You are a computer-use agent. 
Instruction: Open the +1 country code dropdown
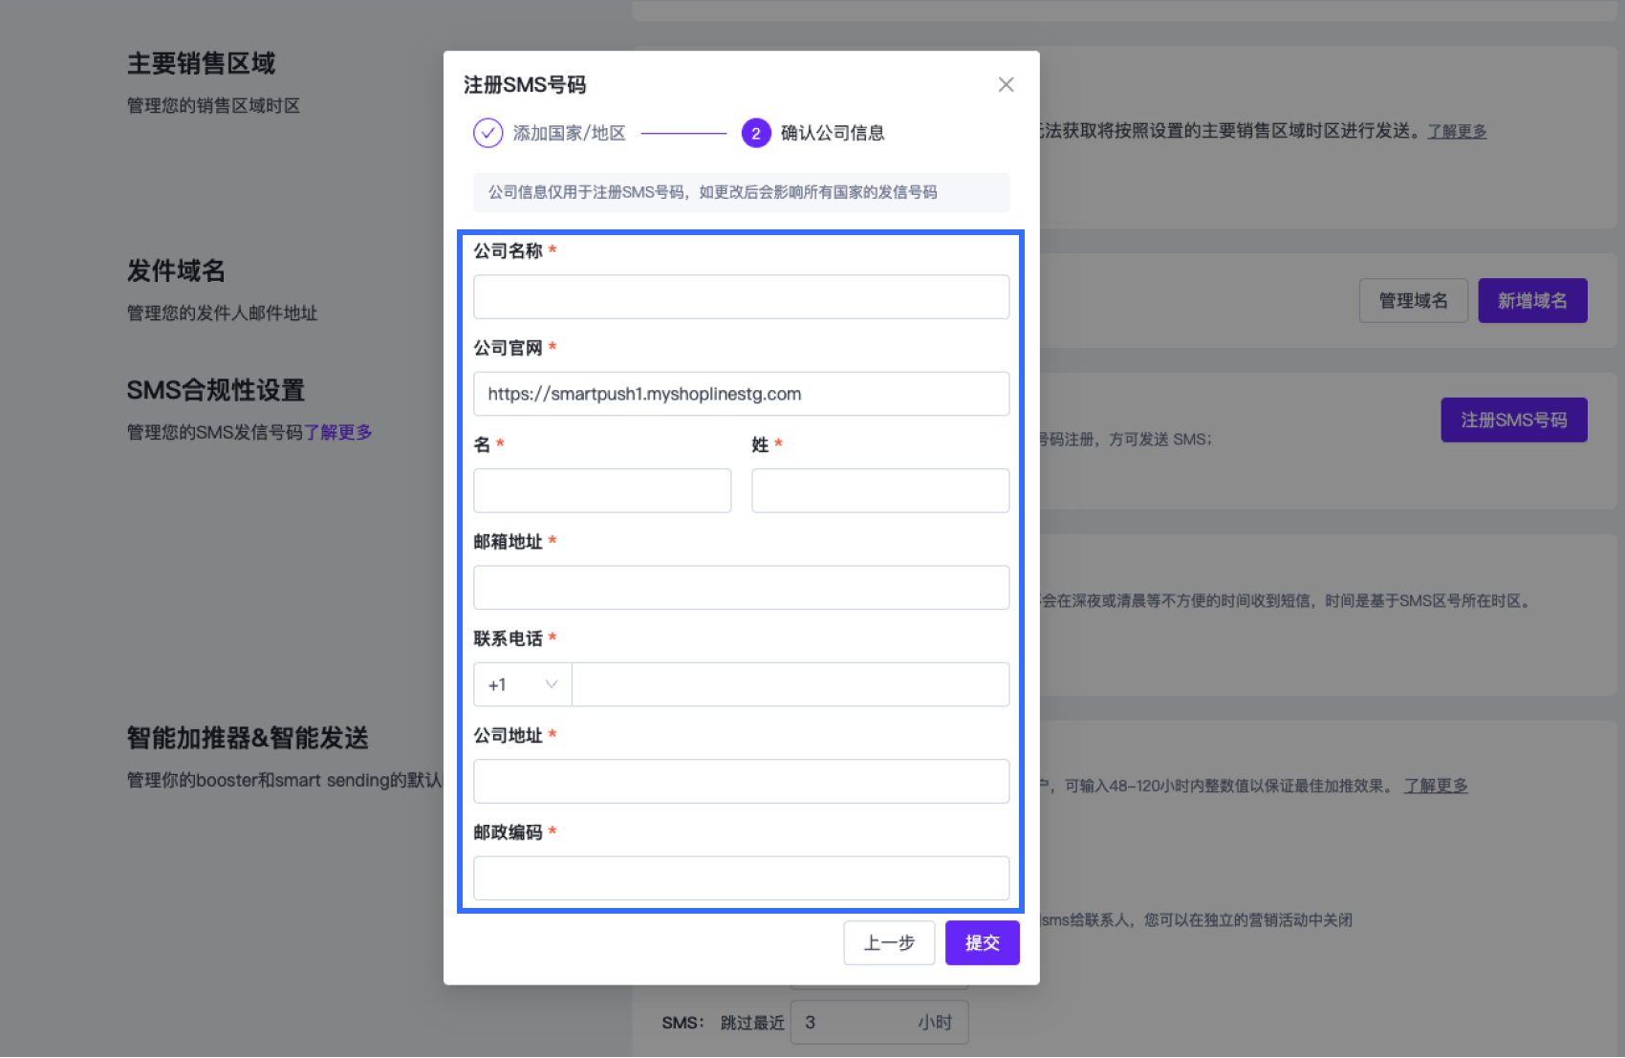[x=523, y=684]
